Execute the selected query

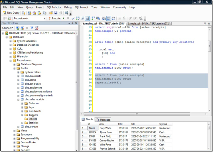55,18
